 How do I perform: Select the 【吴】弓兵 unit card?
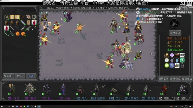(81, 91)
